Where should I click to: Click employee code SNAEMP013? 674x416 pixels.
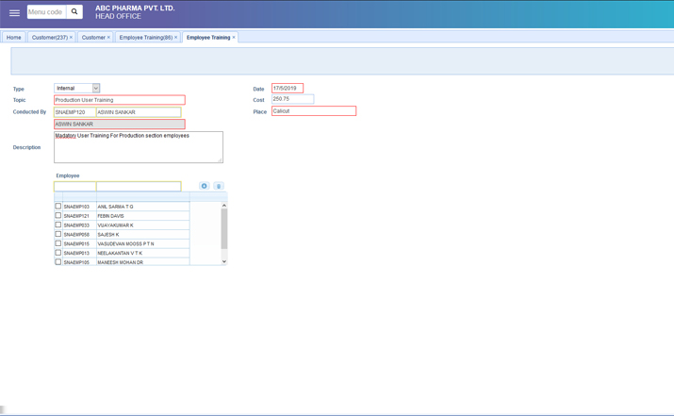76,254
